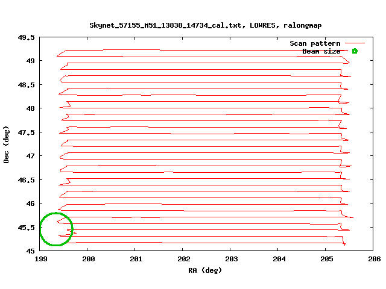Click the 49 Dec tick label
Image resolution: width=386 pixels, height=289 pixels.
pyautogui.click(x=30, y=61)
